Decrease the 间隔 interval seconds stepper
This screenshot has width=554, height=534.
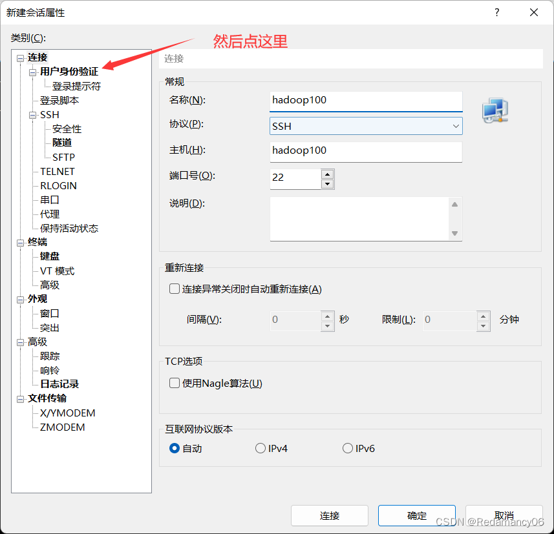pos(328,326)
